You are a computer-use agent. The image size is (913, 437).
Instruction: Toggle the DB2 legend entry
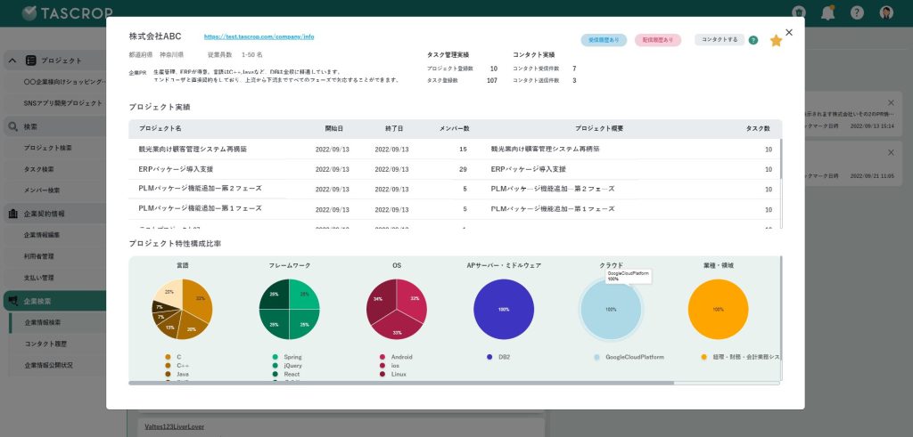point(504,356)
